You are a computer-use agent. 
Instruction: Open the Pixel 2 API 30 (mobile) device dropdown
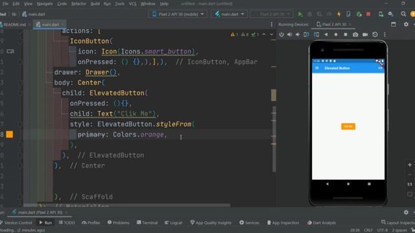(178, 14)
